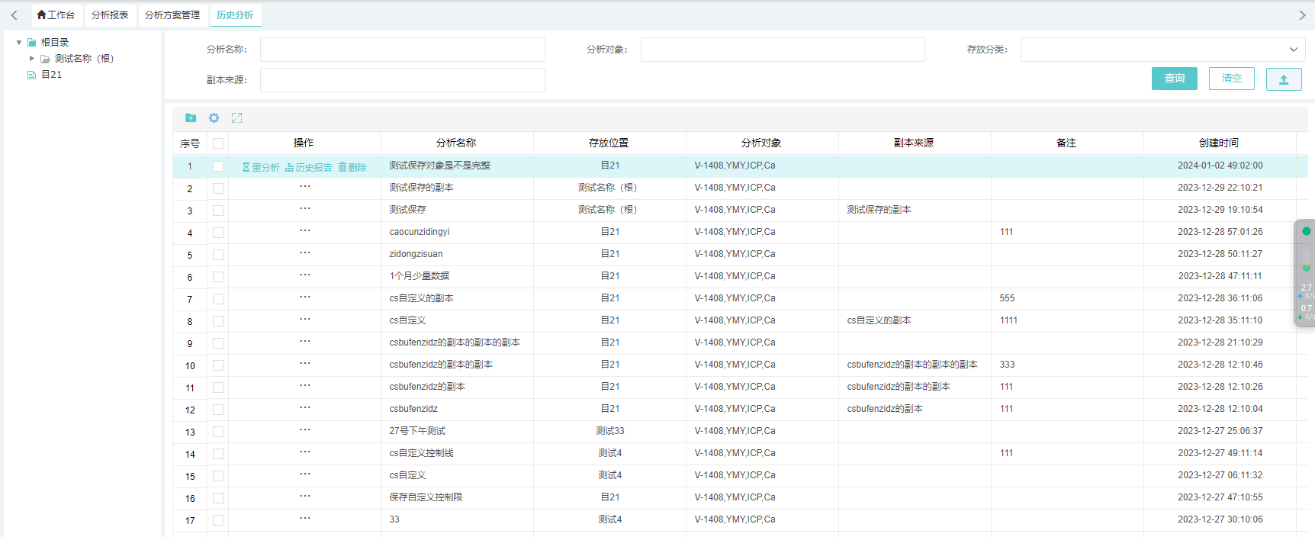Screen dimensions: 1315x537
Task: Focus the 分析对象 input field
Action: tap(783, 50)
